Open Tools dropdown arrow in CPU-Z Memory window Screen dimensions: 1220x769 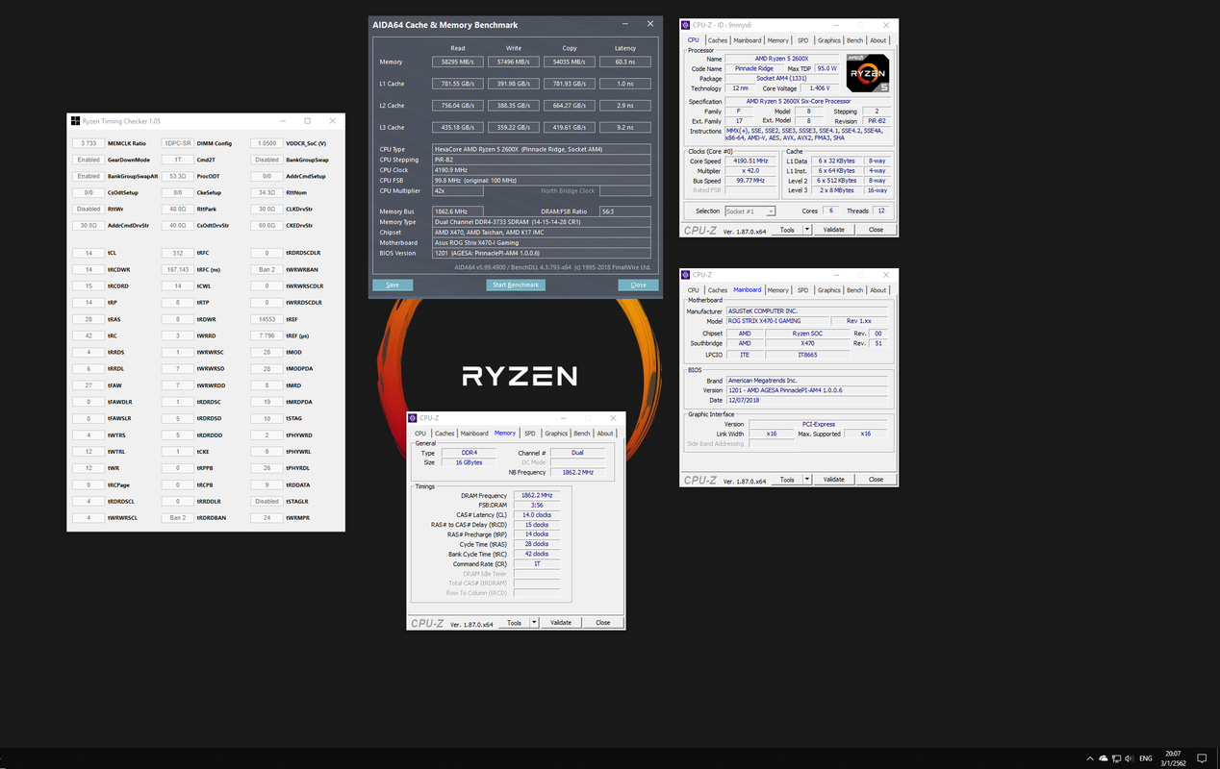coord(534,622)
